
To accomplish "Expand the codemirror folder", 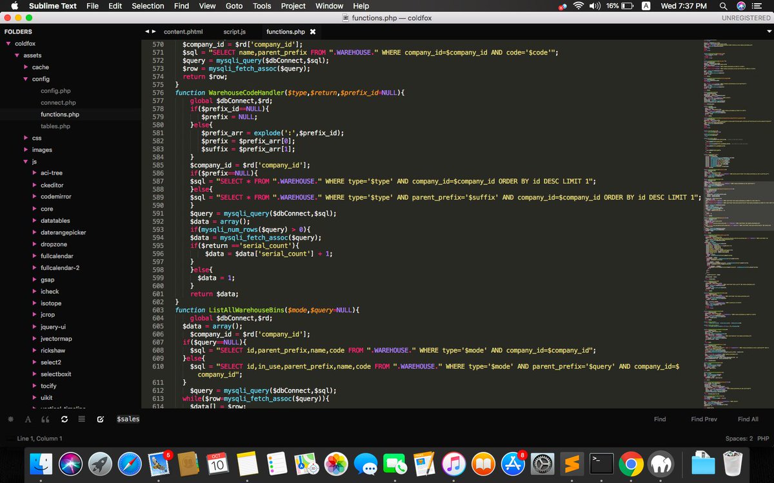I will (x=34, y=196).
